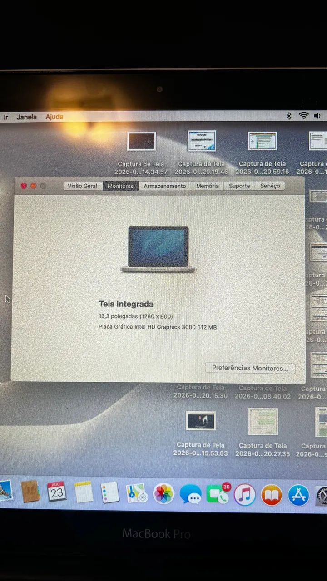Screen dimensions: 327x581
Task: Click the Bluetooth icon in the menu bar
Action: [x=289, y=116]
